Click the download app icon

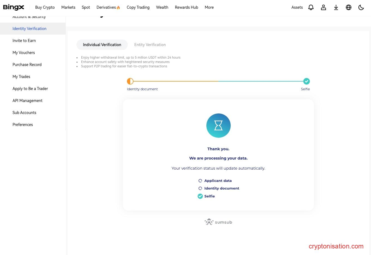click(336, 7)
